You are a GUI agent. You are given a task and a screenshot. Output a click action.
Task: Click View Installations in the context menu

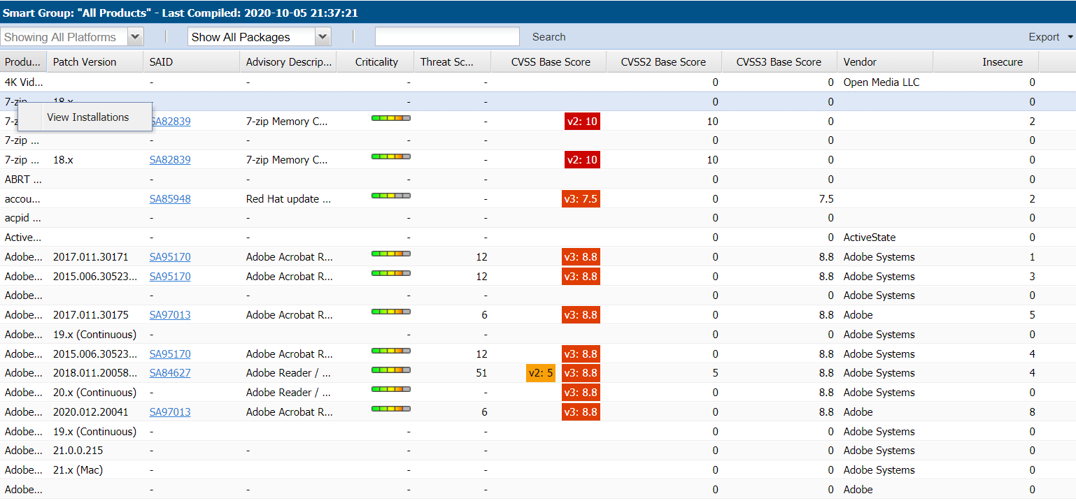pos(87,117)
